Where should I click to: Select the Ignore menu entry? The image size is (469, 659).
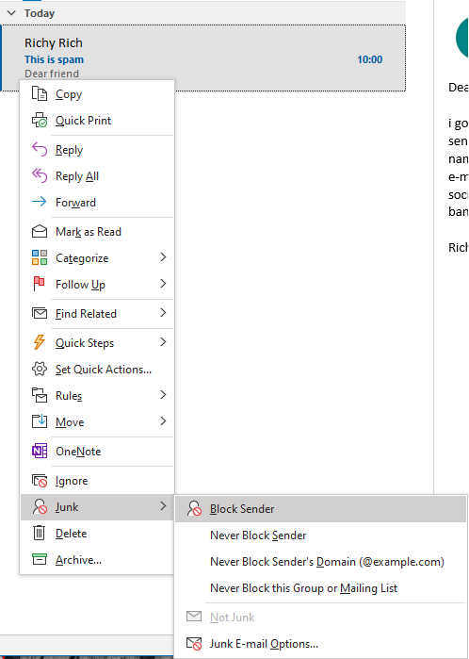97,481
